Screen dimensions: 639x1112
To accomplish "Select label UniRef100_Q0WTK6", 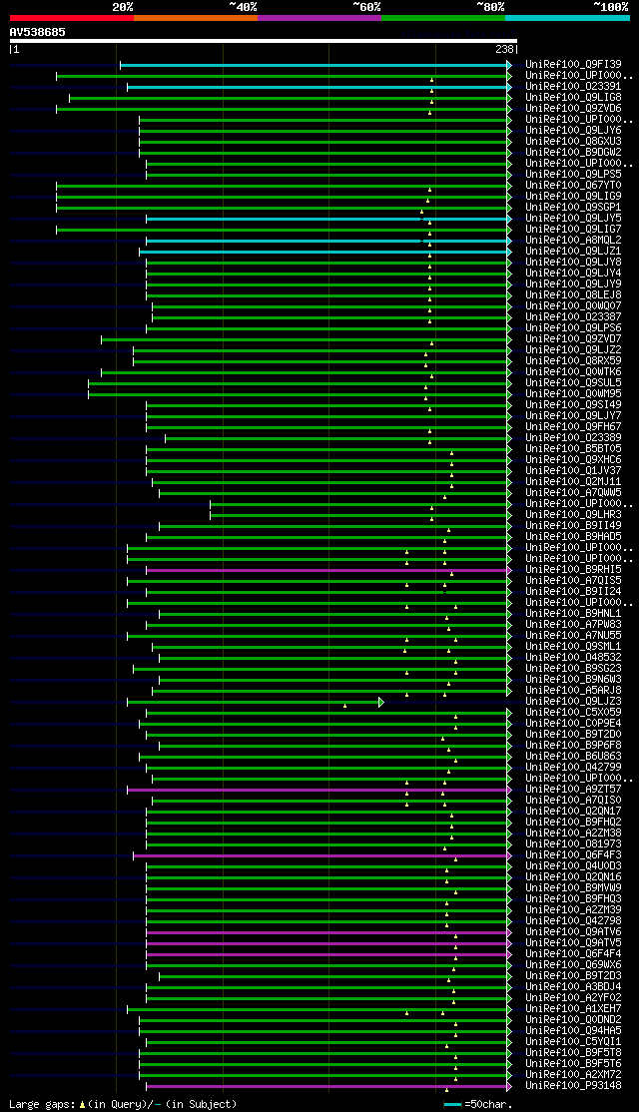I will (x=573, y=371).
